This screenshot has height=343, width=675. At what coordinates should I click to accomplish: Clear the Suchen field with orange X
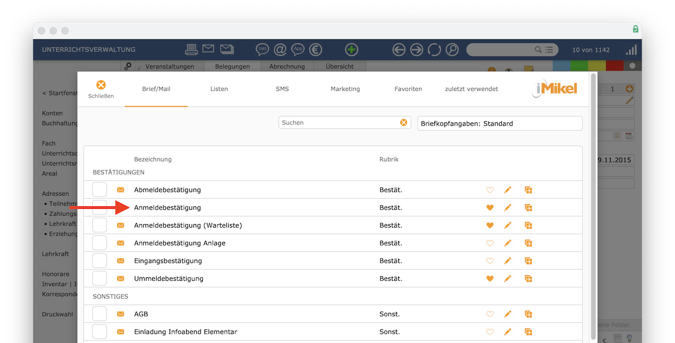click(x=404, y=122)
